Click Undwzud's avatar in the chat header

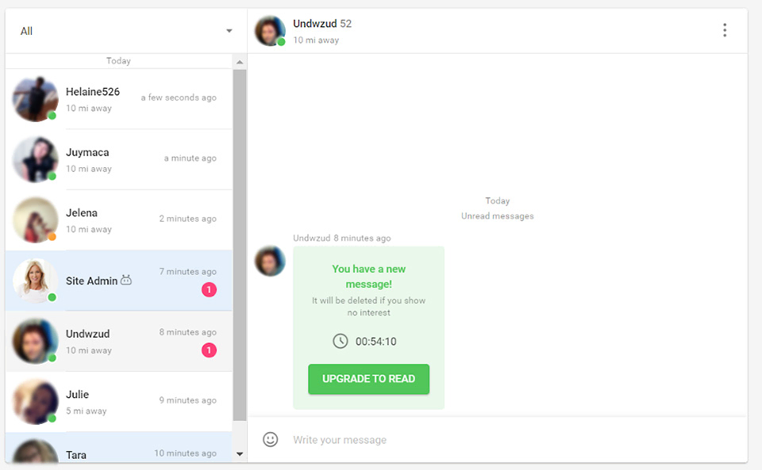click(270, 30)
